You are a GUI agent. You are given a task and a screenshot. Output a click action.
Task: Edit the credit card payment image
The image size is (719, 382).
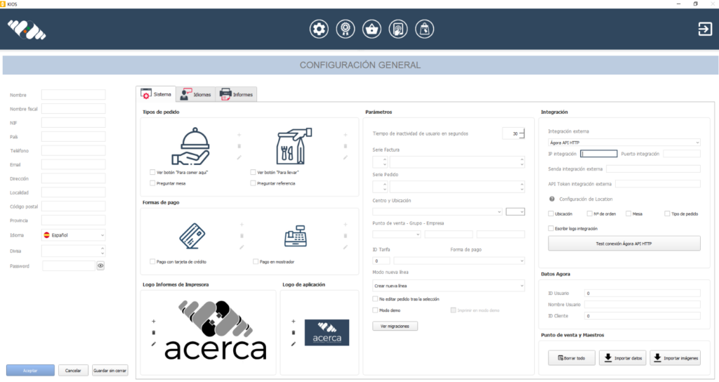[x=242, y=247]
